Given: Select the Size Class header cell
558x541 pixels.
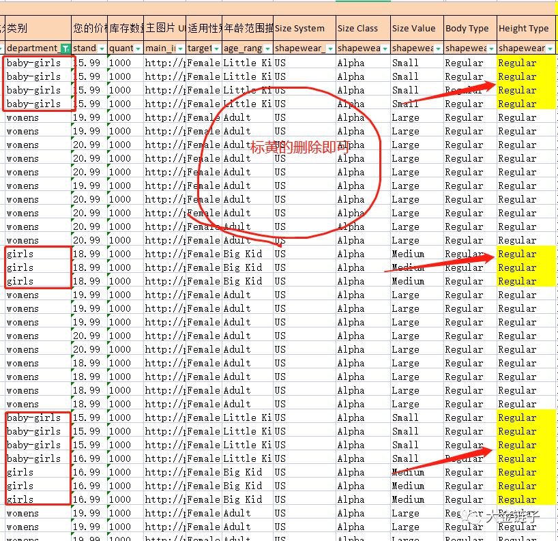Looking at the screenshot, I should click(362, 29).
